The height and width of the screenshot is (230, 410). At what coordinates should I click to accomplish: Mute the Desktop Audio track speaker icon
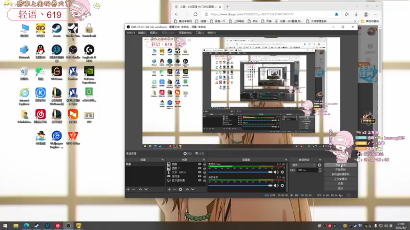click(276, 186)
